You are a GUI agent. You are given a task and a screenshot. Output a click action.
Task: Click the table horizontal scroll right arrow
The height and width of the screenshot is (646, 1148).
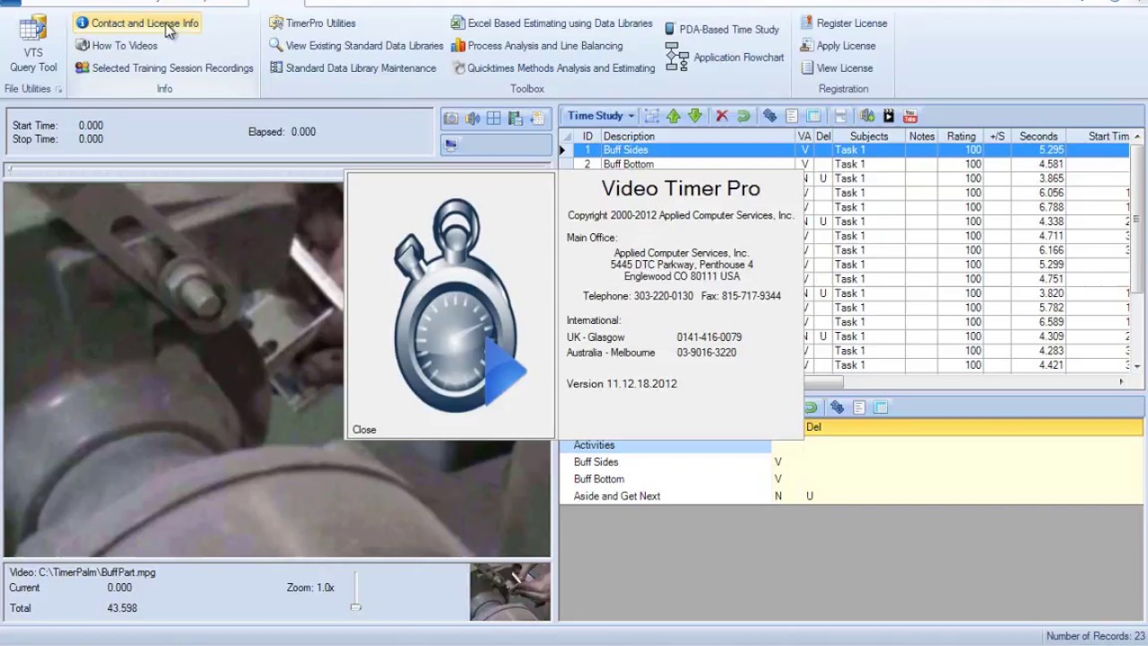point(1121,381)
